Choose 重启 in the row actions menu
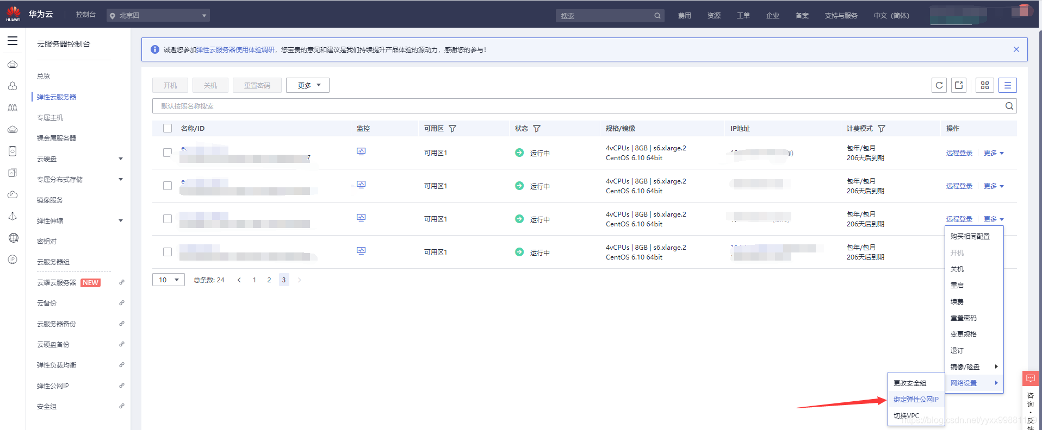 (974, 286)
